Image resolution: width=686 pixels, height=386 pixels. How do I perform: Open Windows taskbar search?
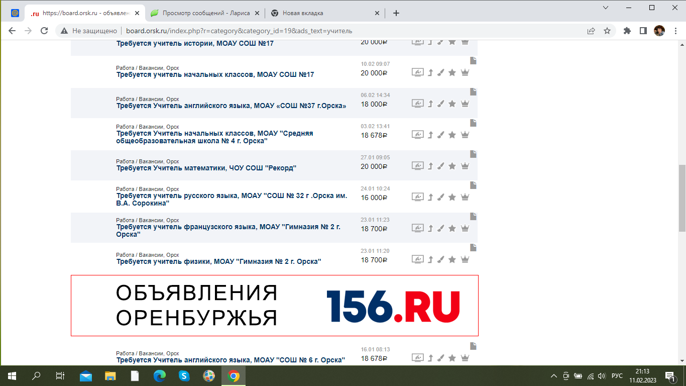point(36,376)
